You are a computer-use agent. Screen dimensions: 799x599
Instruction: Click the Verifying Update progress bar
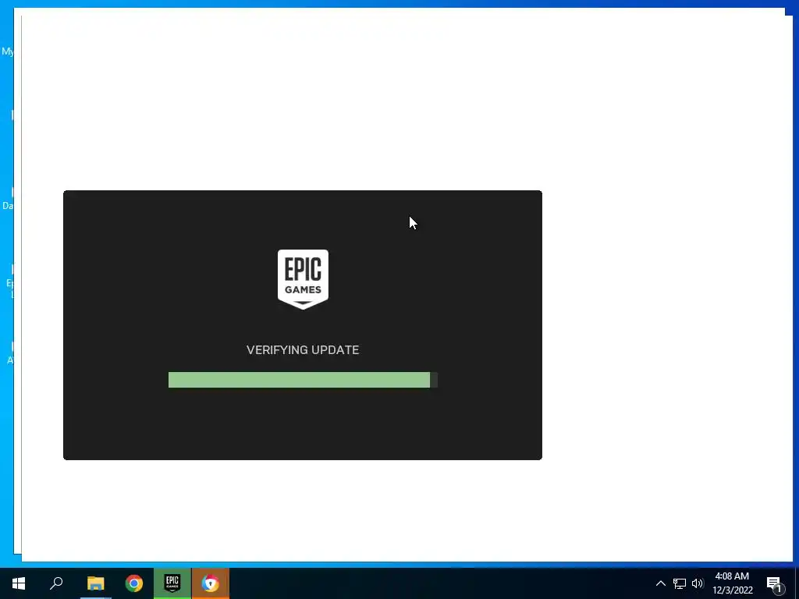(x=303, y=380)
